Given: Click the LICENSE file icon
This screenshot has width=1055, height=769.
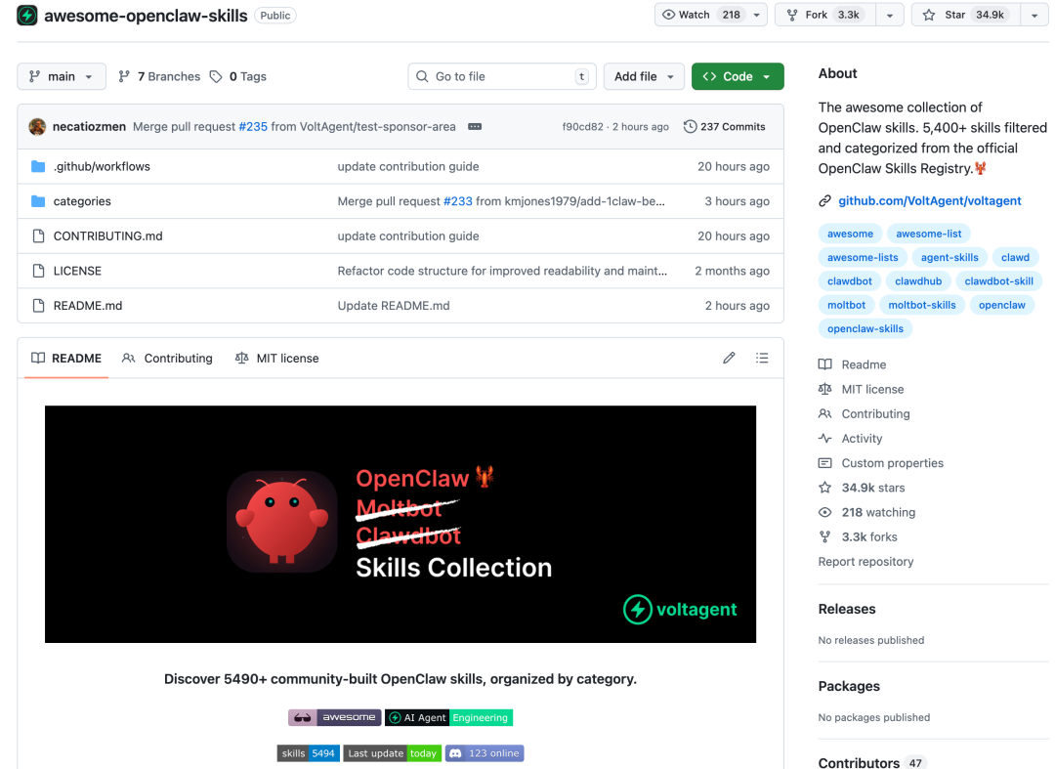Looking at the screenshot, I should click(x=38, y=271).
